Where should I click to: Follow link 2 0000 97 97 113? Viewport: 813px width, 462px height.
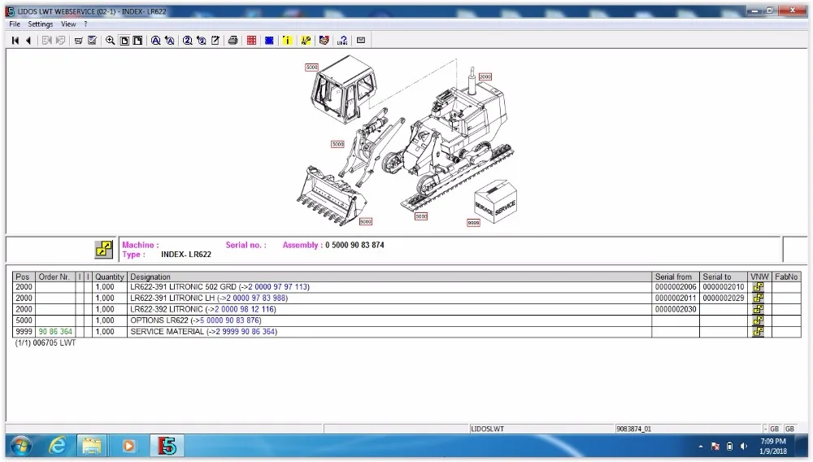[x=277, y=287]
